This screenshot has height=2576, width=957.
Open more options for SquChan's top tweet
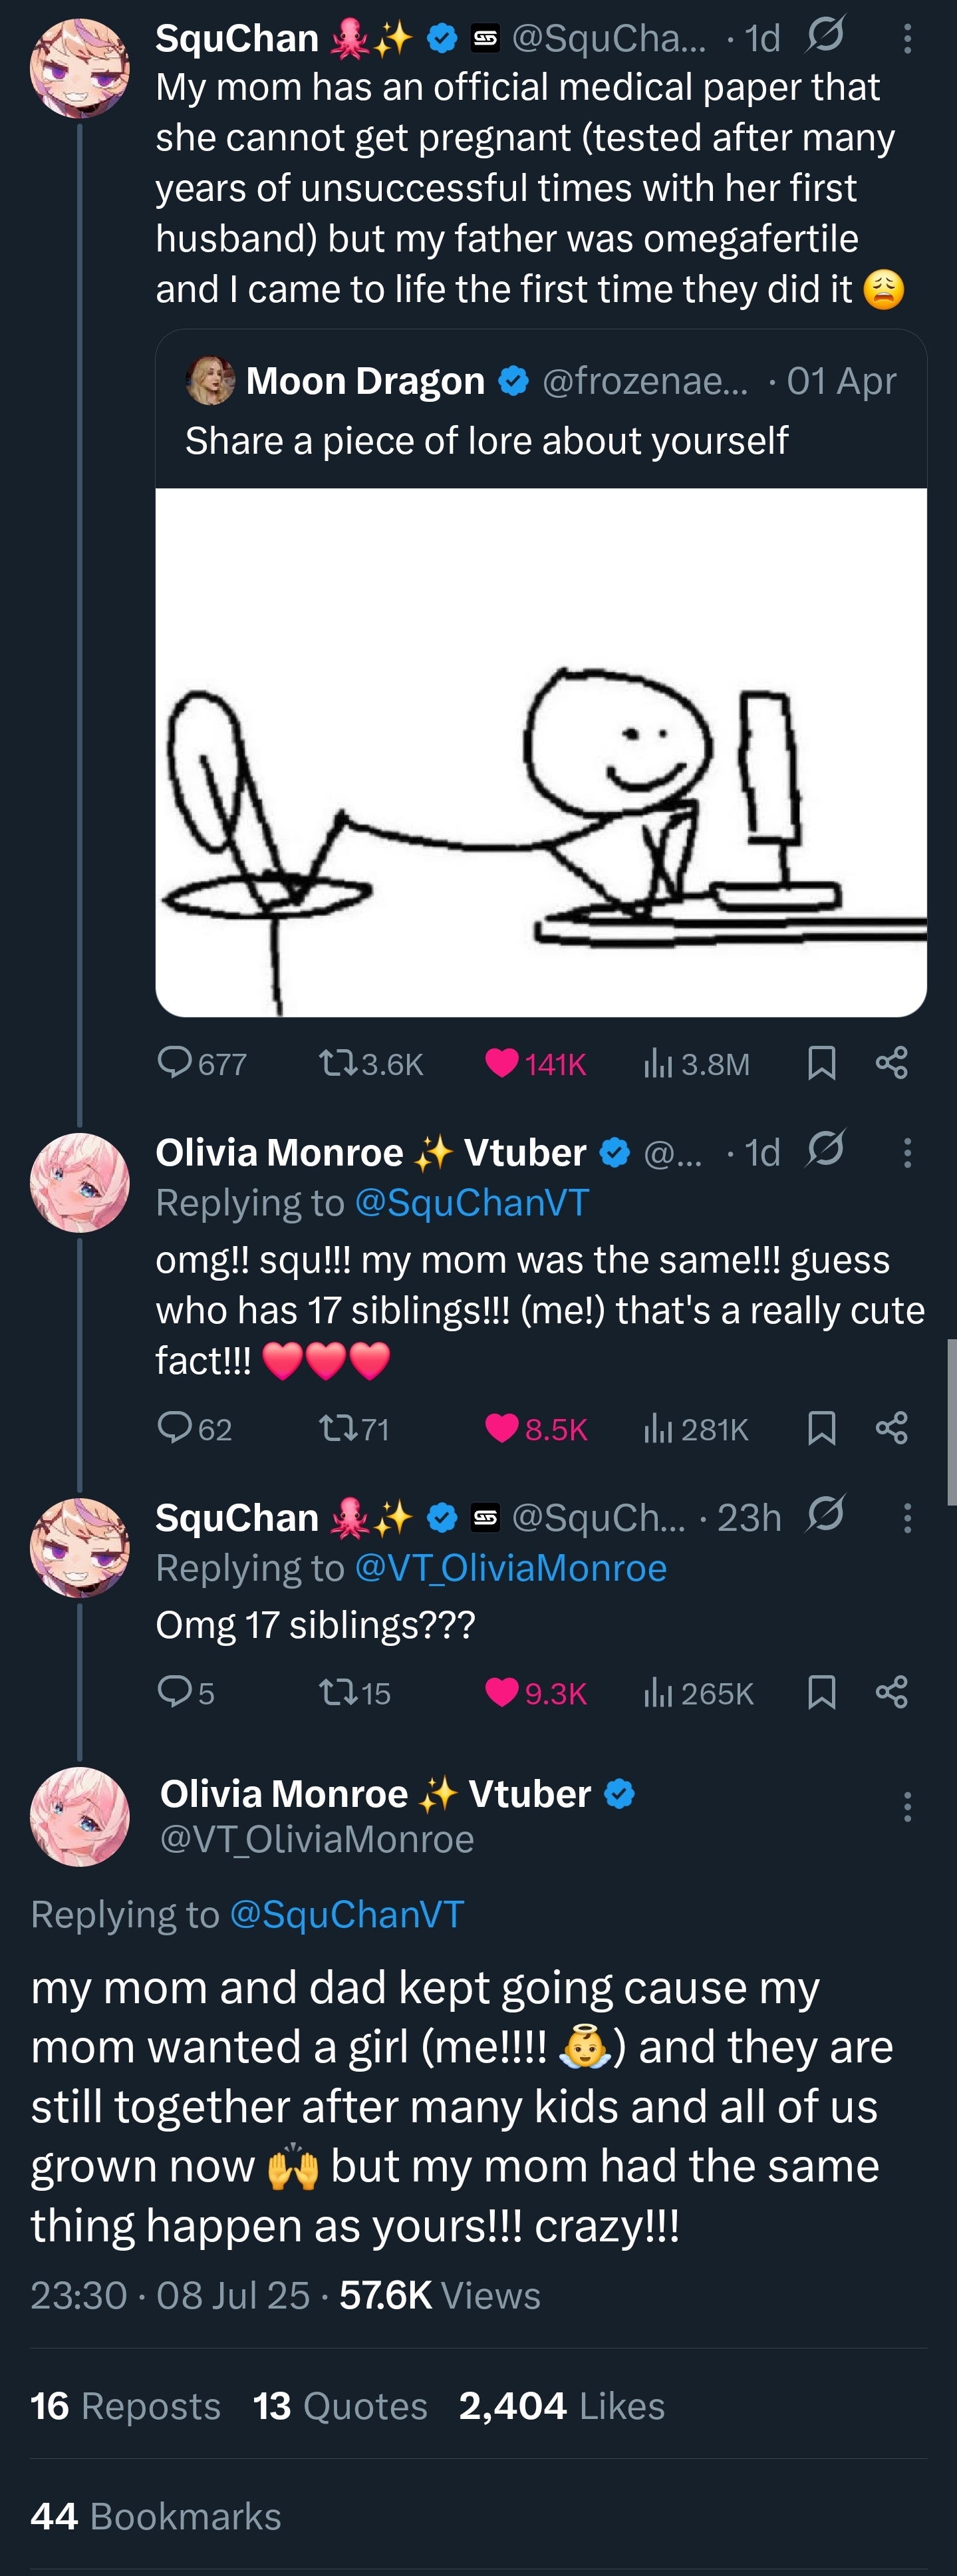[x=907, y=39]
